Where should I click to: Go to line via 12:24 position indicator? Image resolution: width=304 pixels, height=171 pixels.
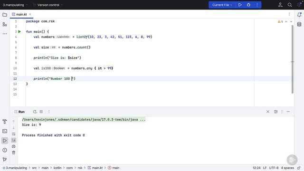click(256, 168)
